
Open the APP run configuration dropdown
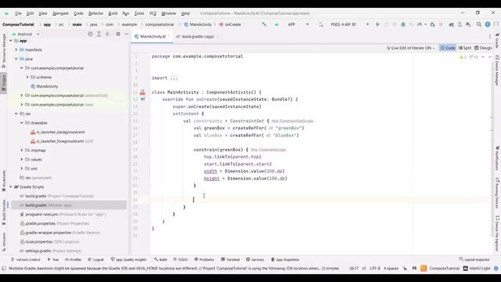coord(298,24)
